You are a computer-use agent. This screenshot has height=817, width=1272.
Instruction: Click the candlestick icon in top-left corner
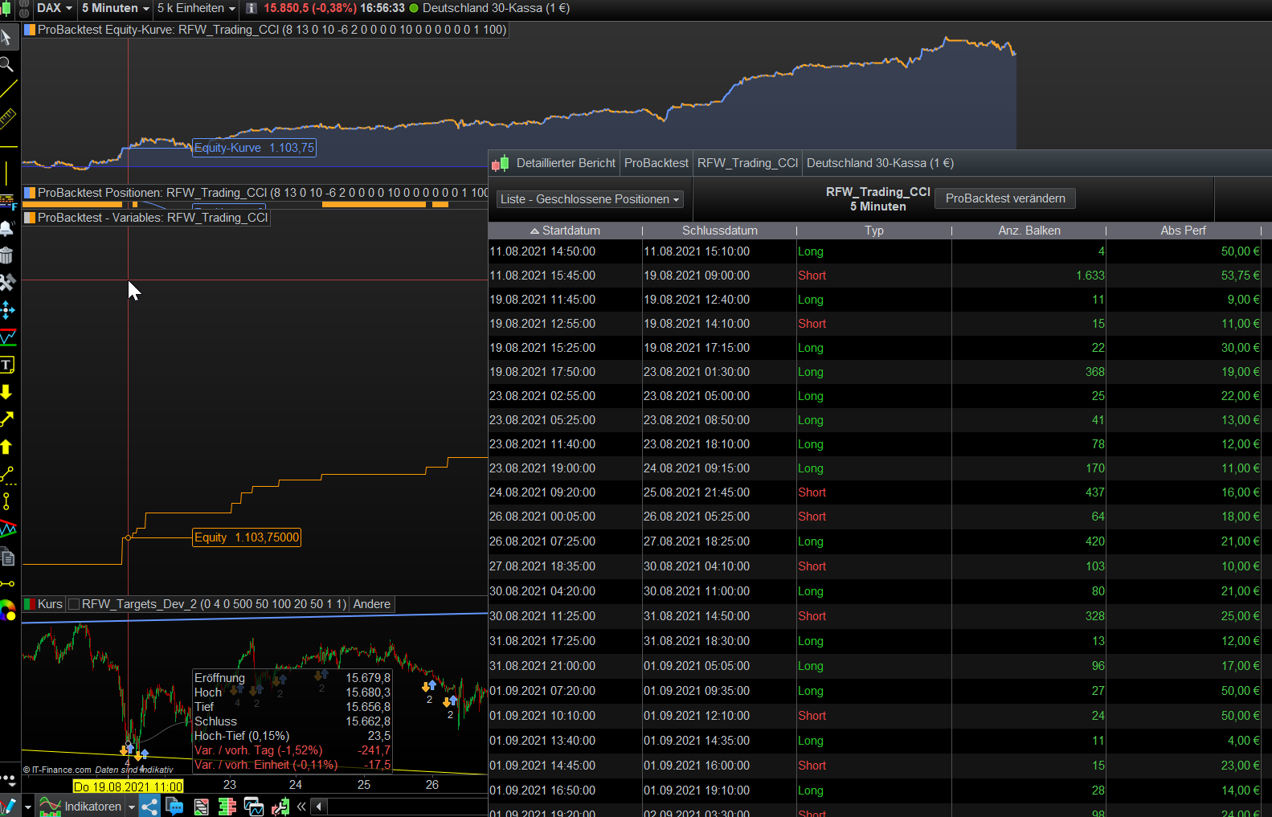[x=6, y=9]
